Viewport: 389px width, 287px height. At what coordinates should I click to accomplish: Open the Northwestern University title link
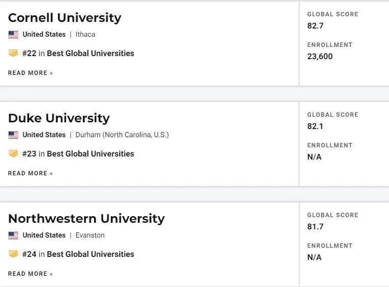[x=87, y=219]
